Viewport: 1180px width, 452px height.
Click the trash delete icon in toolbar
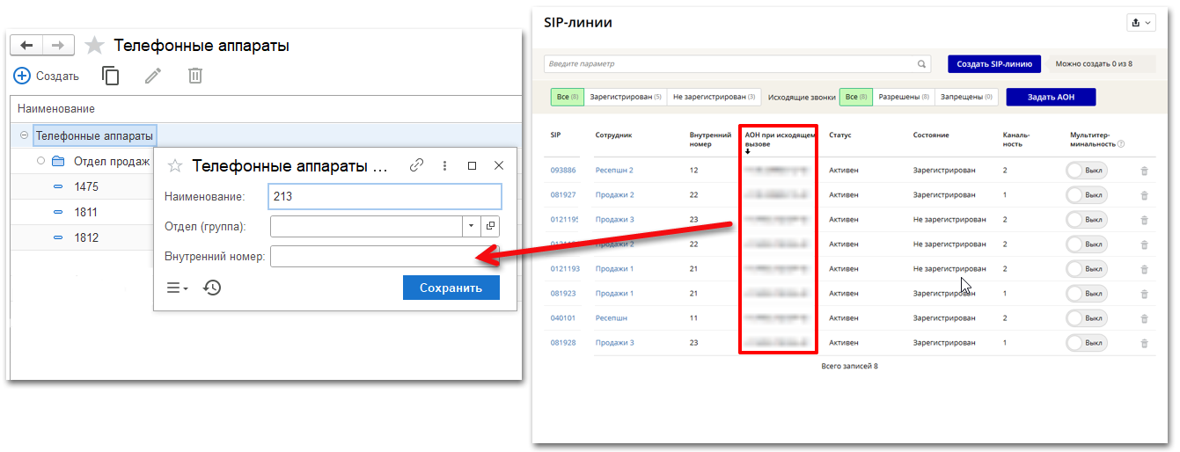pyautogui.click(x=195, y=77)
